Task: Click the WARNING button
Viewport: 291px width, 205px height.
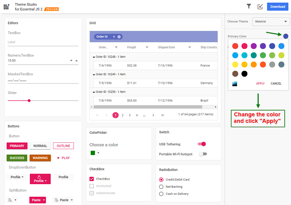Action: point(40,158)
